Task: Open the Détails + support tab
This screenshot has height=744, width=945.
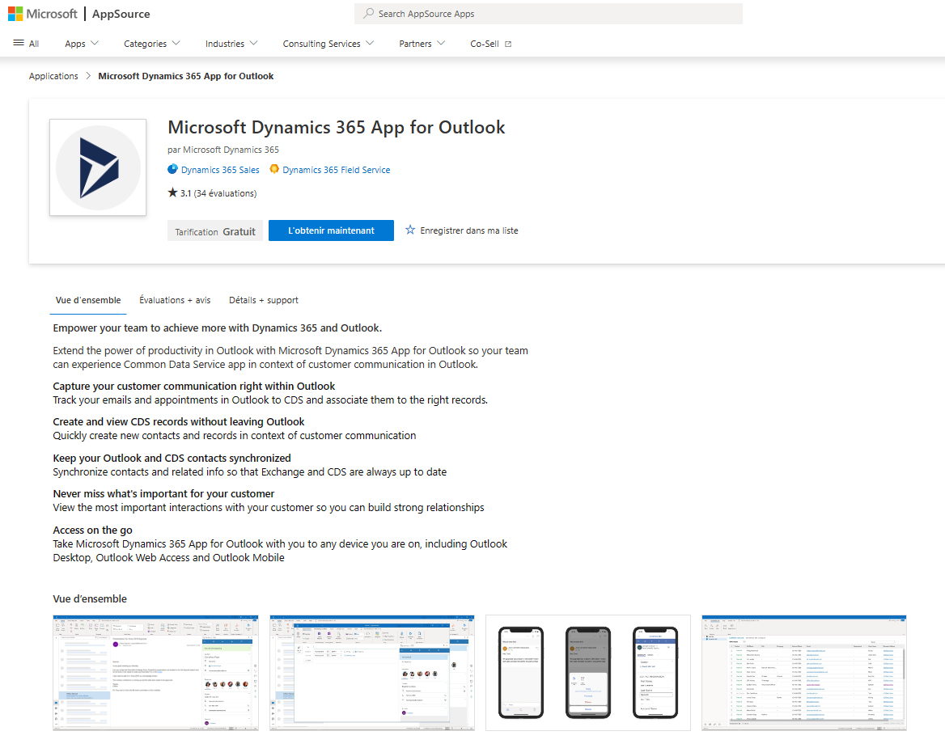Action: pyautogui.click(x=263, y=299)
